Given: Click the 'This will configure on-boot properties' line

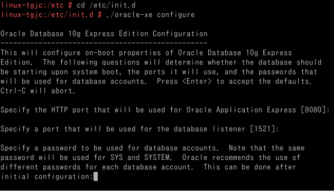Looking at the screenshot, I should tap(146, 53).
